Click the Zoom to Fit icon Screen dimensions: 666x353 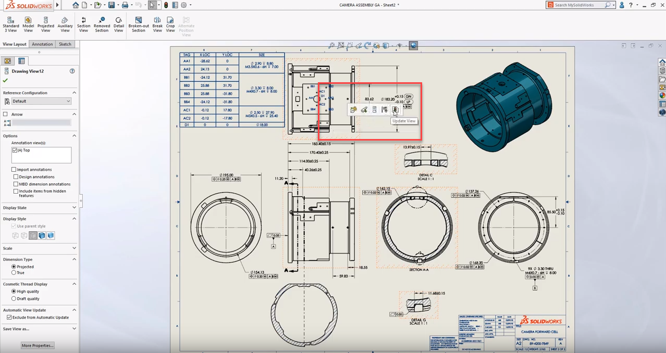pos(331,46)
